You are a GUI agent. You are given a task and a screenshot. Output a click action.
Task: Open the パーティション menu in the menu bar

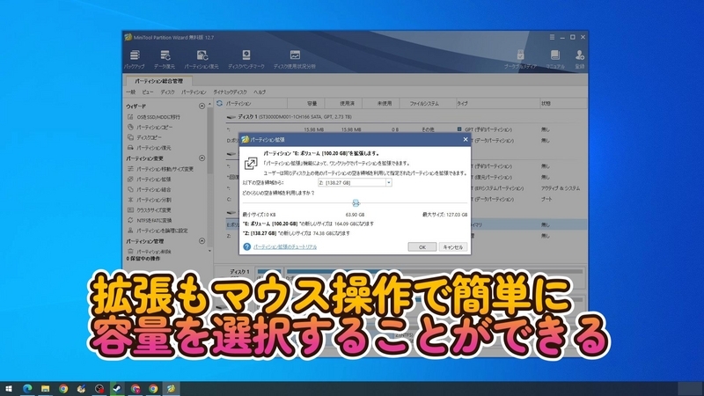(x=194, y=92)
